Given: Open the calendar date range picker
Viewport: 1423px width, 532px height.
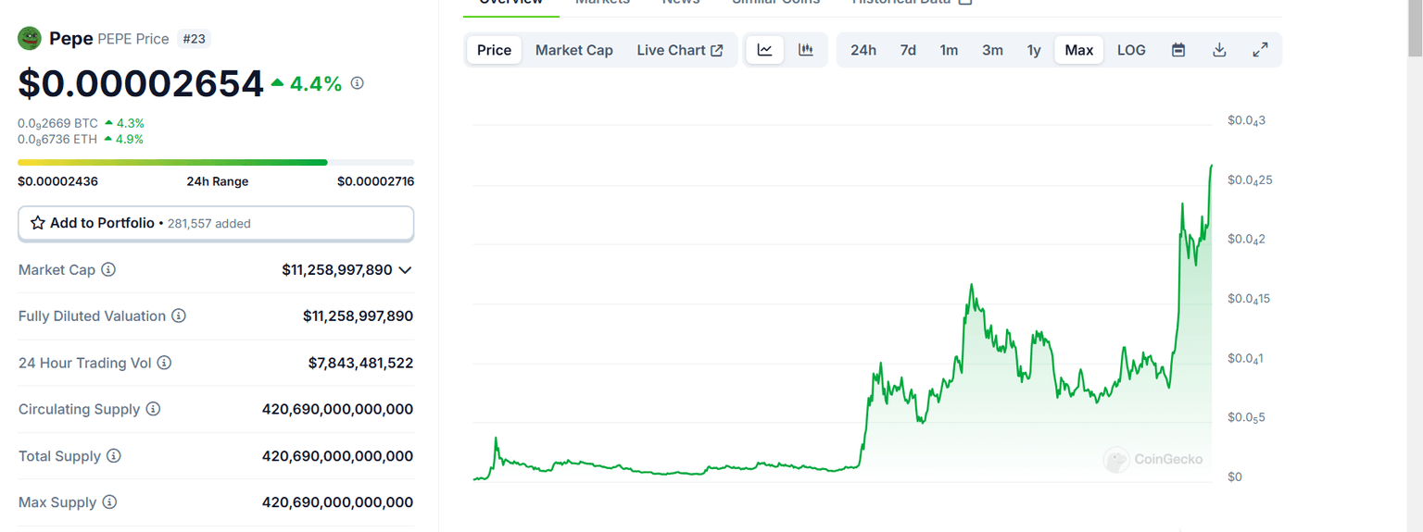Looking at the screenshot, I should point(1178,50).
